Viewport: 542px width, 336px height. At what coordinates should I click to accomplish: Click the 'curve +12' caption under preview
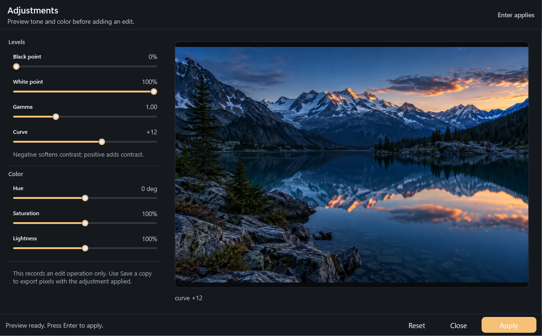tap(189, 298)
